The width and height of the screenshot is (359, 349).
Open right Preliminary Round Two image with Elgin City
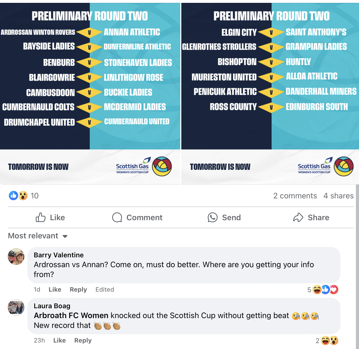point(270,93)
